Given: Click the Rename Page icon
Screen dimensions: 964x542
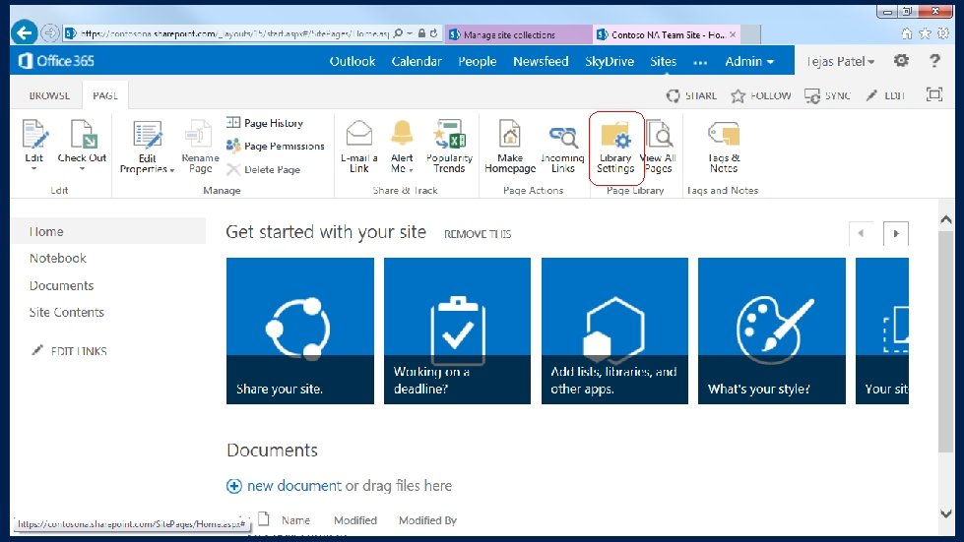Looking at the screenshot, I should pyautogui.click(x=199, y=135).
